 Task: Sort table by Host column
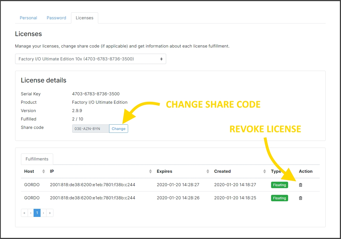[x=44, y=171]
